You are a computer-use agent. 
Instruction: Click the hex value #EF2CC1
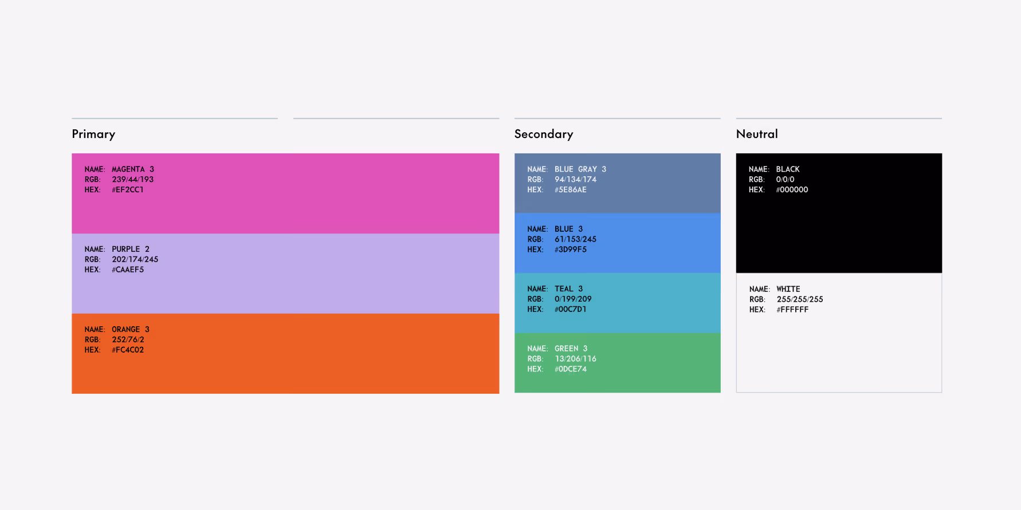click(x=128, y=189)
